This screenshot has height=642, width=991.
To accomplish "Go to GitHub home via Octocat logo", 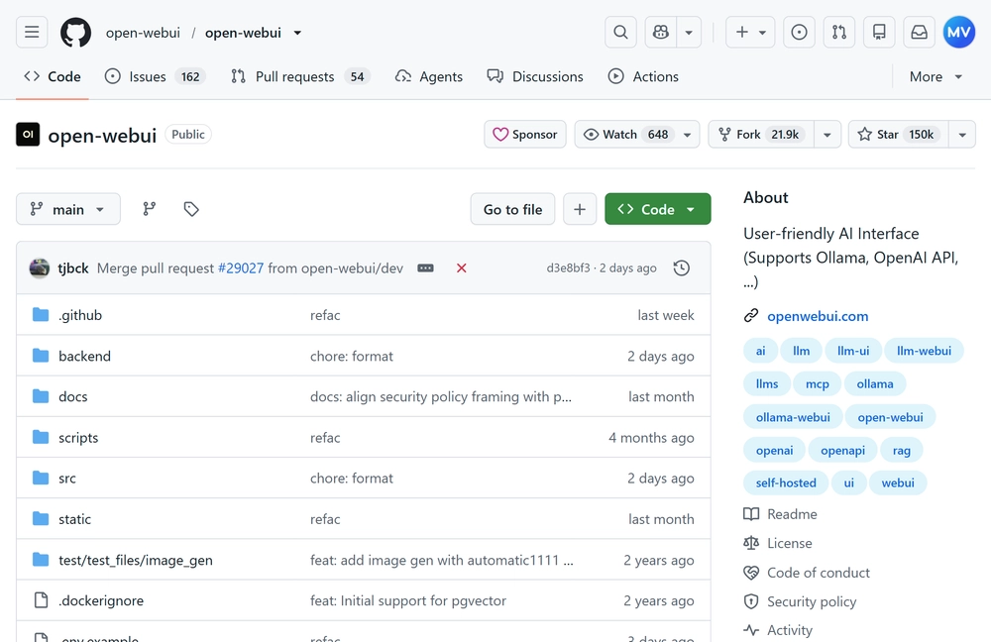I will (x=76, y=33).
